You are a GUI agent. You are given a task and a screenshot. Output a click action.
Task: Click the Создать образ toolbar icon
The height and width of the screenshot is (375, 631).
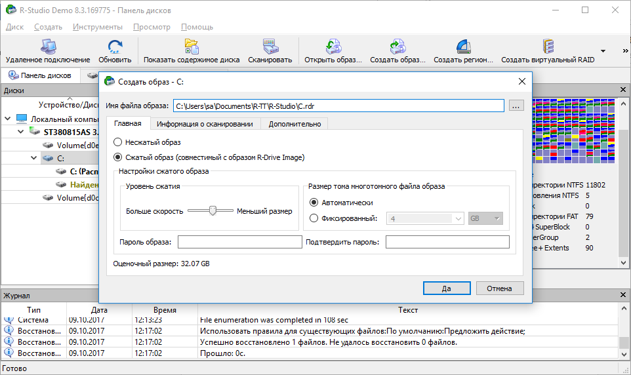pyautogui.click(x=397, y=47)
